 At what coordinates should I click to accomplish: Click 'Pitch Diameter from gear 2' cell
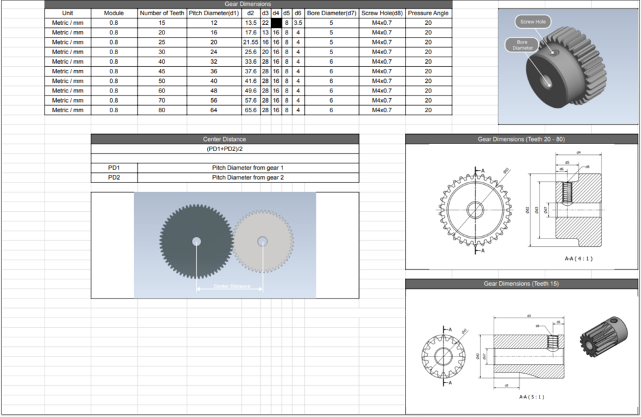pyautogui.click(x=247, y=177)
